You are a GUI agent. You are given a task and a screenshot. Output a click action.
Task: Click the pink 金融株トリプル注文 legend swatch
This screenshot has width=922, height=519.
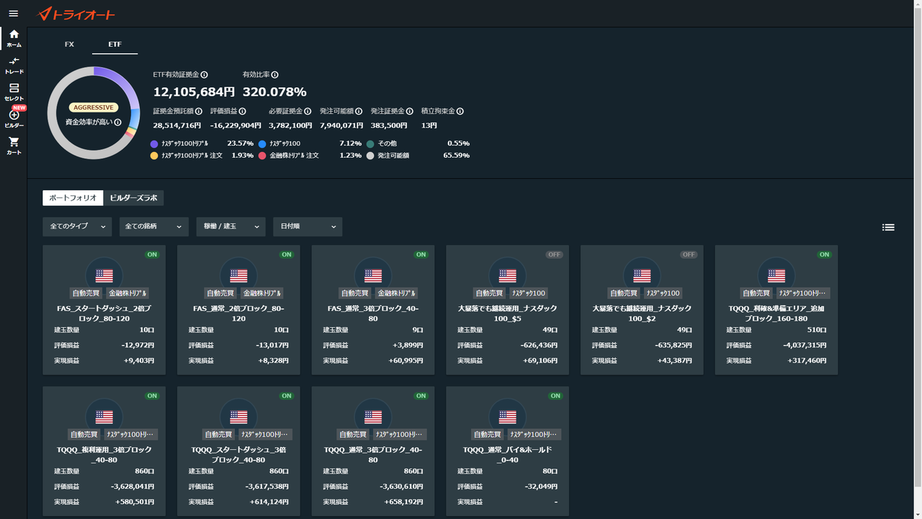click(x=262, y=156)
